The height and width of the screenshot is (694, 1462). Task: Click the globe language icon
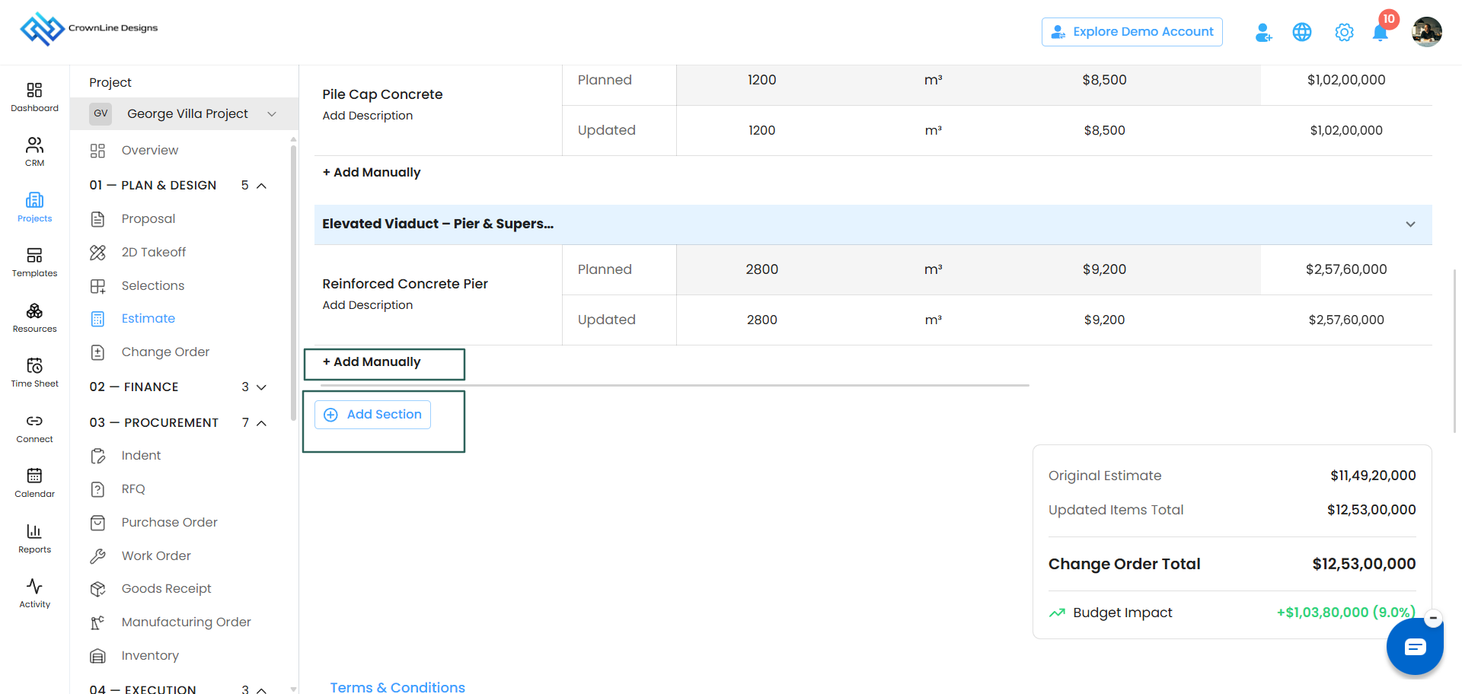click(x=1302, y=32)
